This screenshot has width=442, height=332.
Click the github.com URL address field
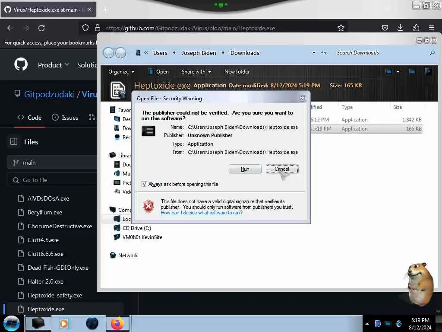[190, 28]
